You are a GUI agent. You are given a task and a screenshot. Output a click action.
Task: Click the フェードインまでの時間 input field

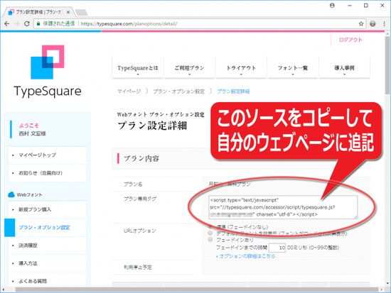[x=277, y=248]
